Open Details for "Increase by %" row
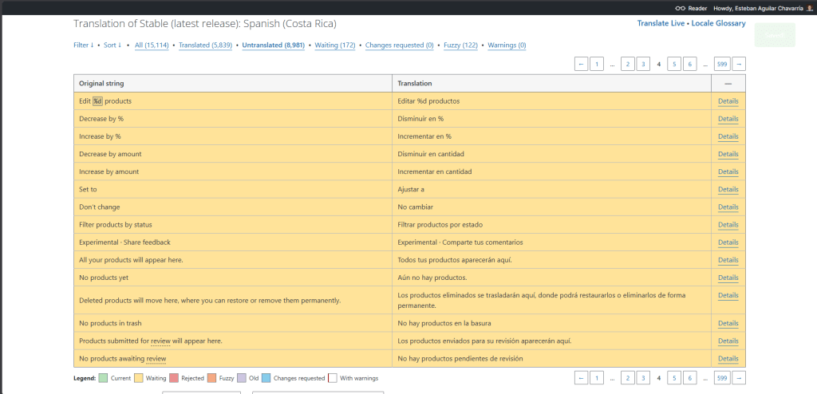The image size is (817, 394). tap(728, 136)
